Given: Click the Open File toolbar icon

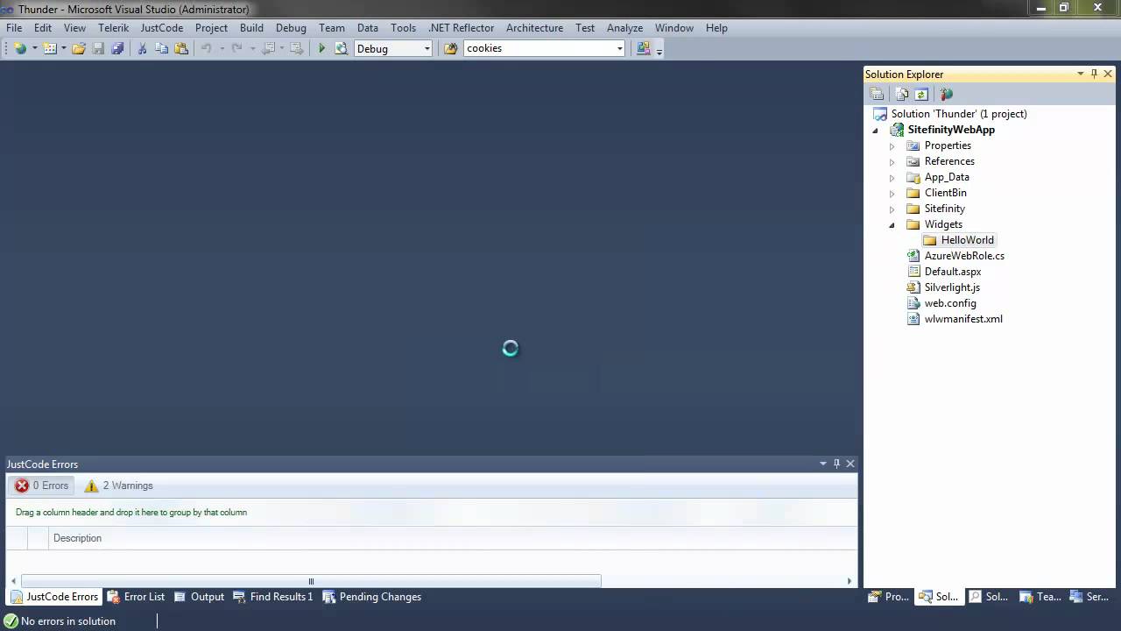Looking at the screenshot, I should point(79,48).
